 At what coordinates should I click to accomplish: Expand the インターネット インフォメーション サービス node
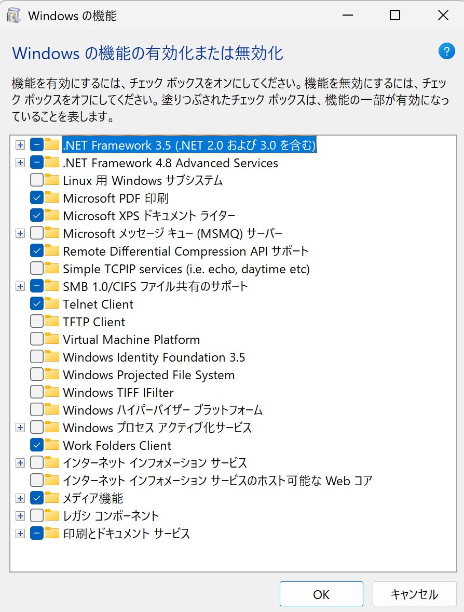tap(20, 463)
